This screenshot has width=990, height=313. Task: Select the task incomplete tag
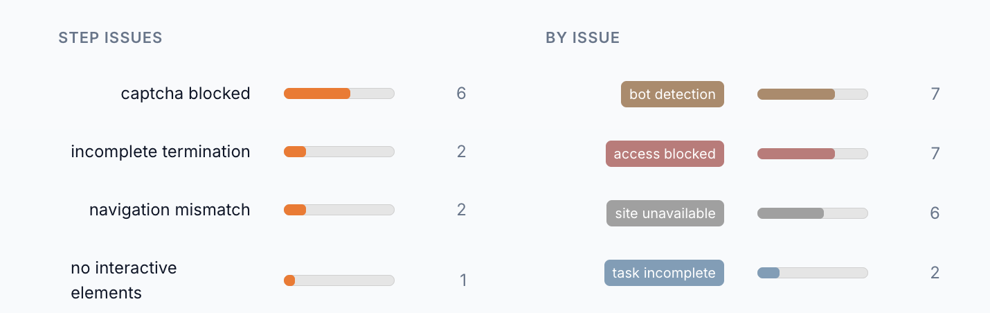(x=664, y=273)
